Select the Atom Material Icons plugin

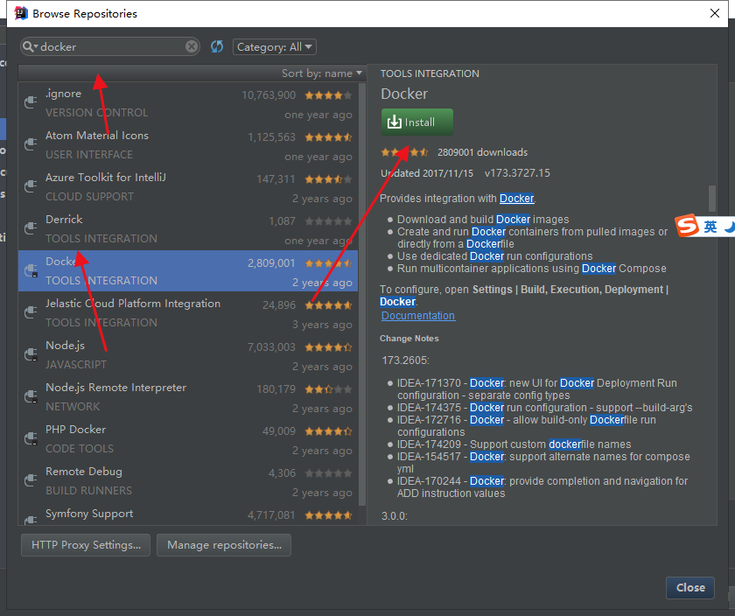click(188, 145)
